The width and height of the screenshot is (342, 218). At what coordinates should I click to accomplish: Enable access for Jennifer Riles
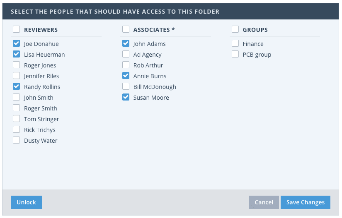click(16, 75)
